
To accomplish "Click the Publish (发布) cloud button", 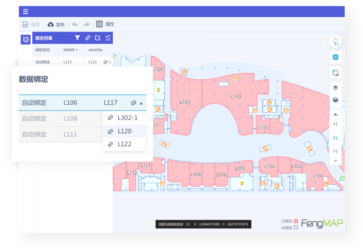I will pyautogui.click(x=56, y=24).
